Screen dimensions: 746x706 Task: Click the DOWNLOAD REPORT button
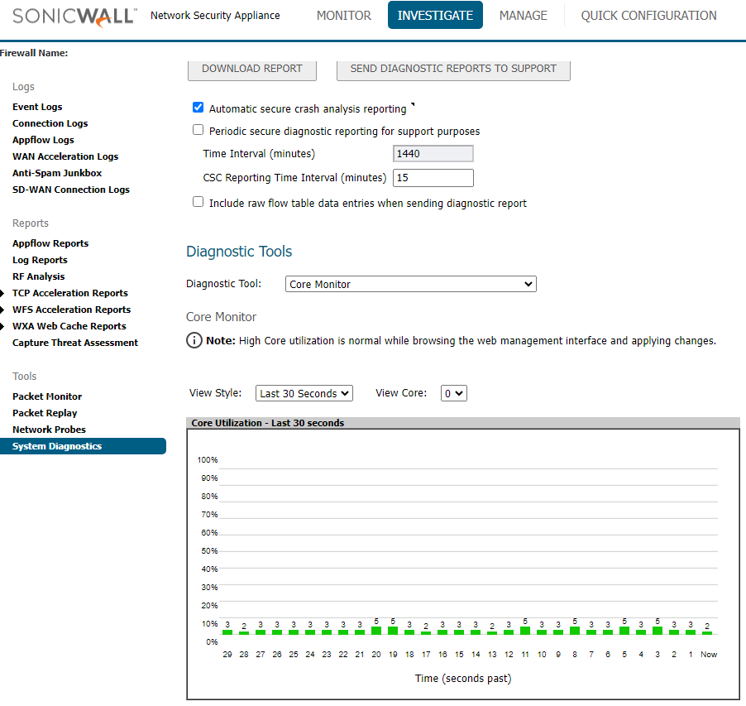pyautogui.click(x=252, y=70)
